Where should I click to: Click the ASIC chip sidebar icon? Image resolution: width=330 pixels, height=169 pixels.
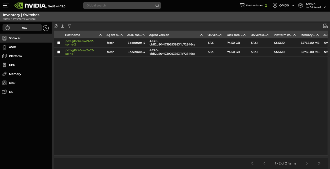coord(4,47)
